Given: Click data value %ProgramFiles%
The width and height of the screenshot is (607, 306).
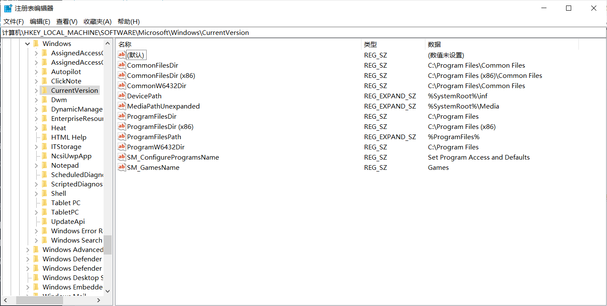Looking at the screenshot, I should click(x=454, y=137).
